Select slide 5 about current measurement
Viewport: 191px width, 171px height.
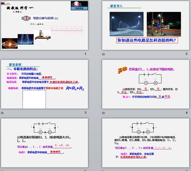(45, 143)
